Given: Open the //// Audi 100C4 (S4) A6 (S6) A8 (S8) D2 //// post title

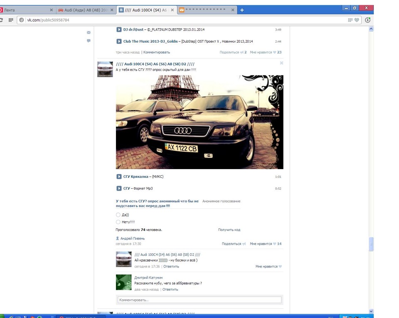Looking at the screenshot, I should pos(155,64).
